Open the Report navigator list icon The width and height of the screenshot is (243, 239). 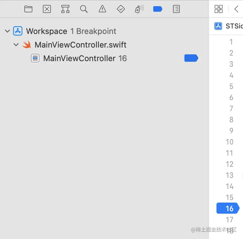click(176, 9)
